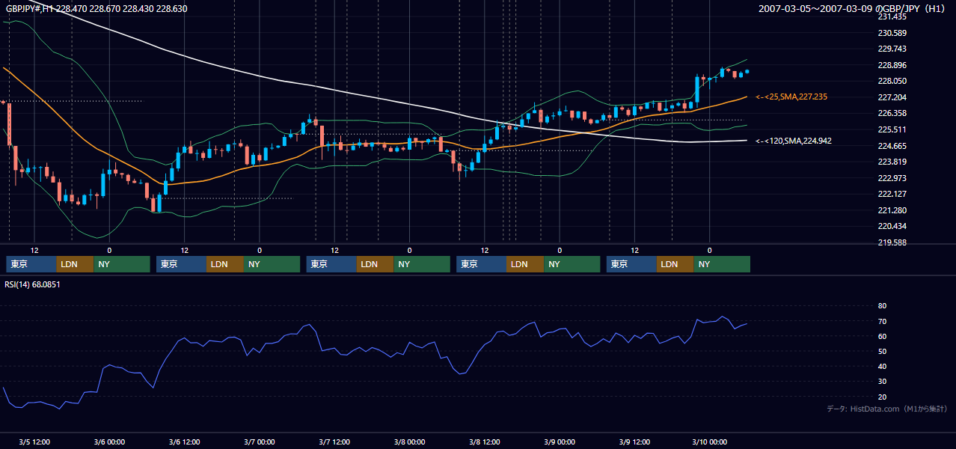Click price axis value 221.280
The height and width of the screenshot is (449, 956).
(892, 210)
